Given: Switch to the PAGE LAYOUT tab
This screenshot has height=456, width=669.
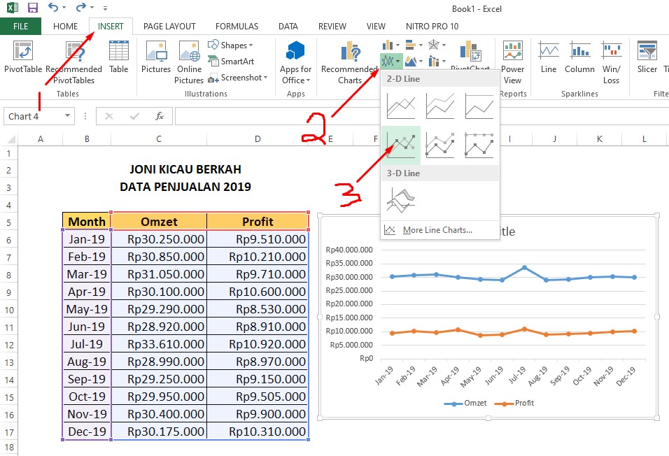Looking at the screenshot, I should (x=169, y=26).
